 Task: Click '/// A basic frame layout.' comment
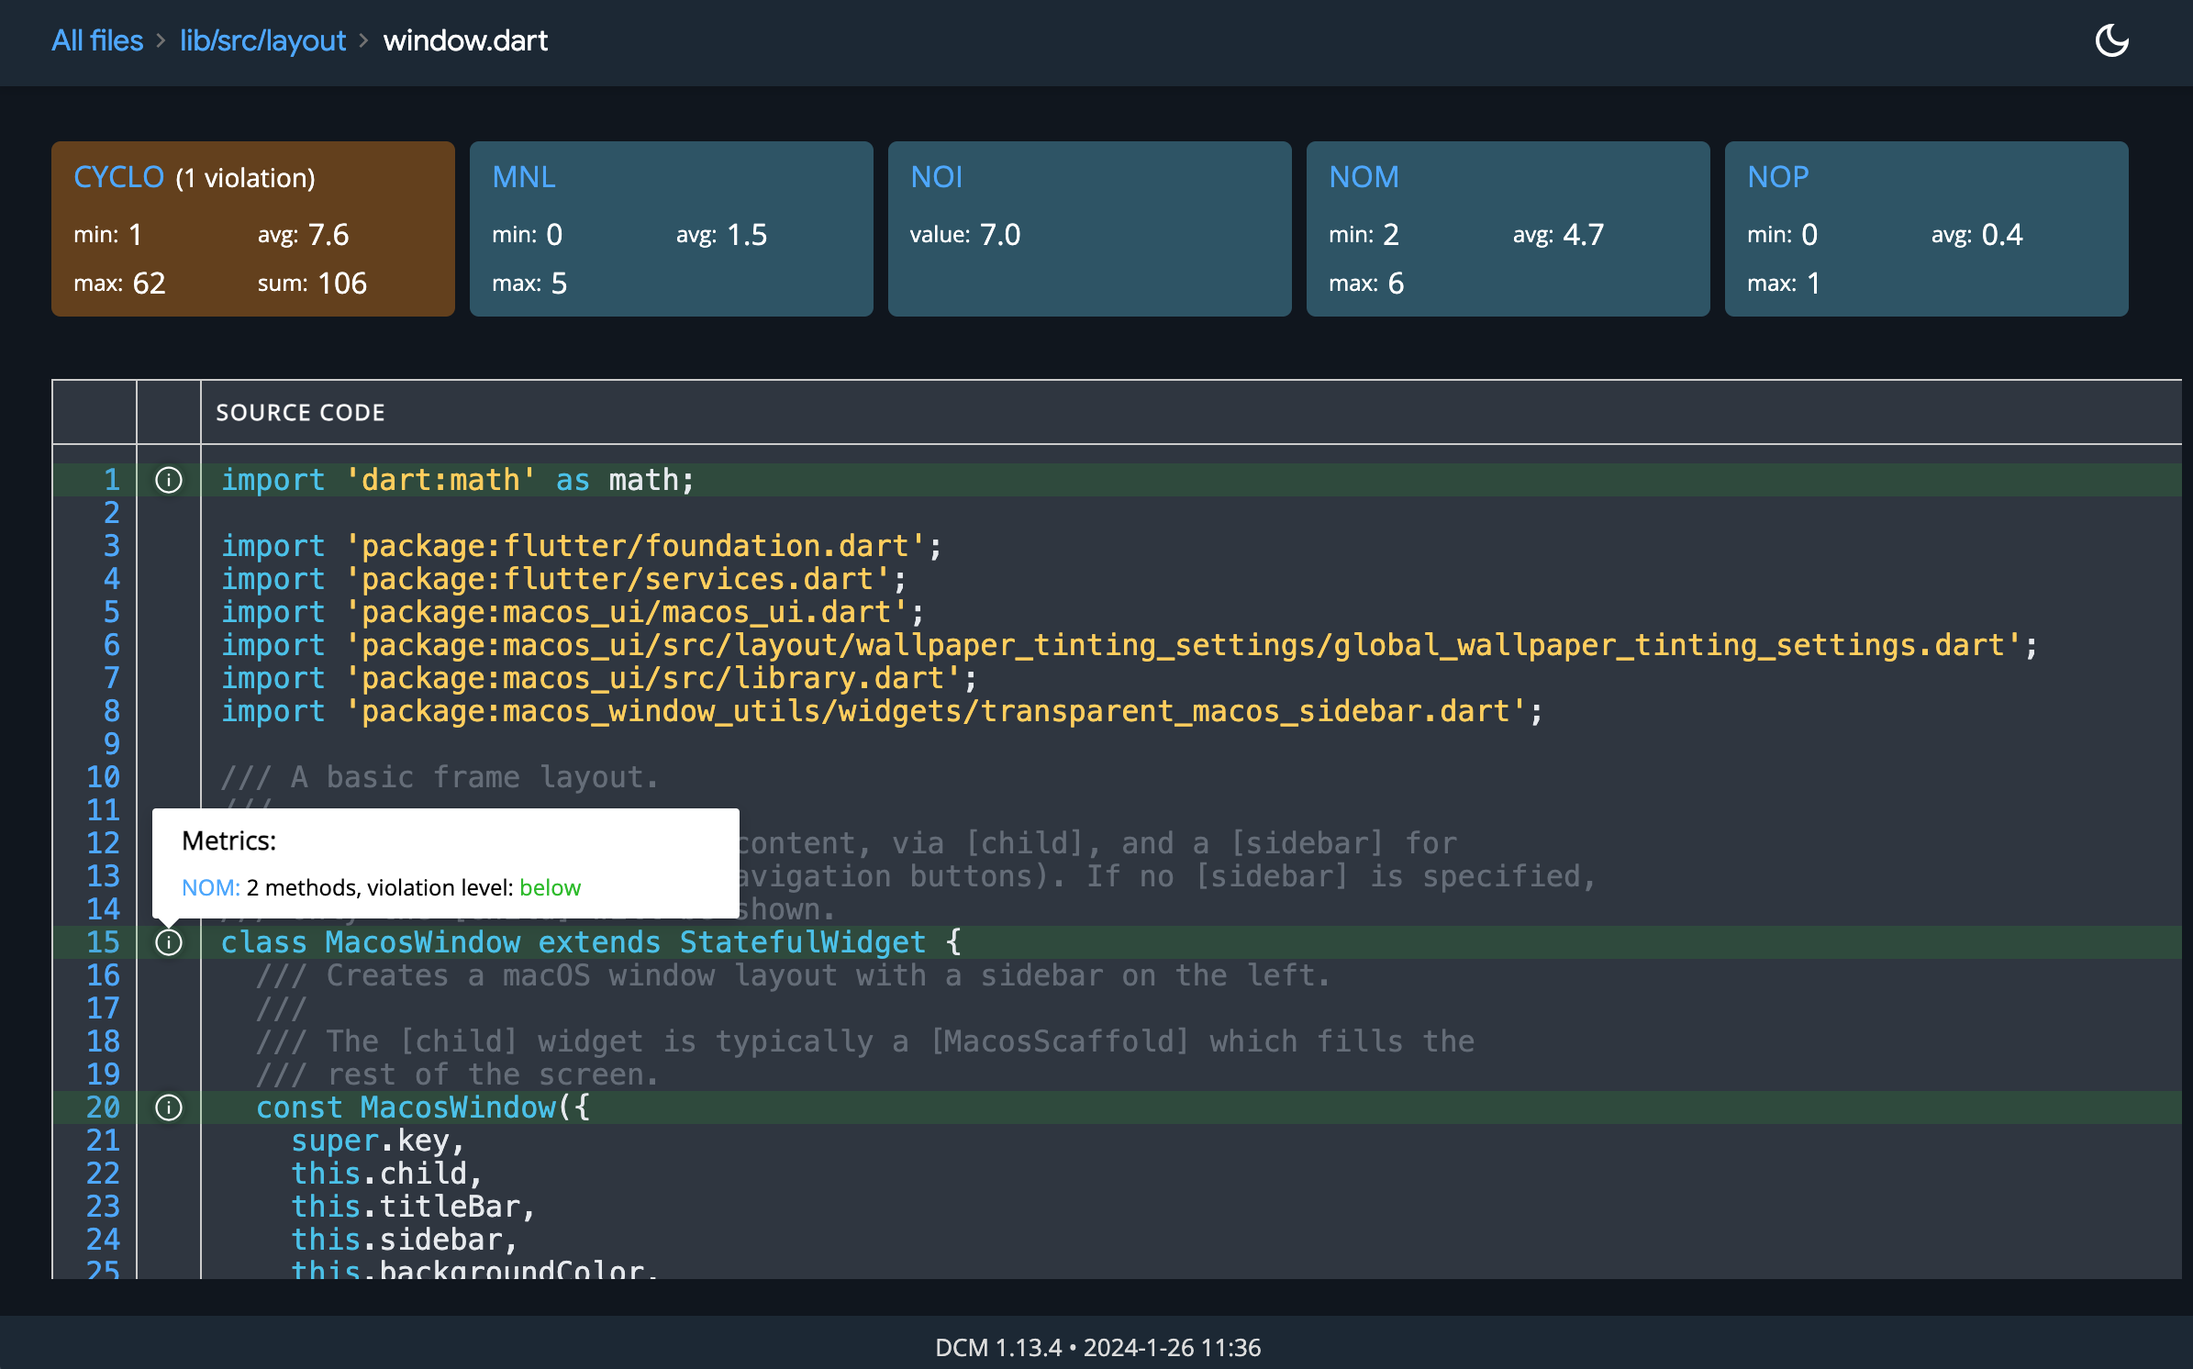point(440,777)
